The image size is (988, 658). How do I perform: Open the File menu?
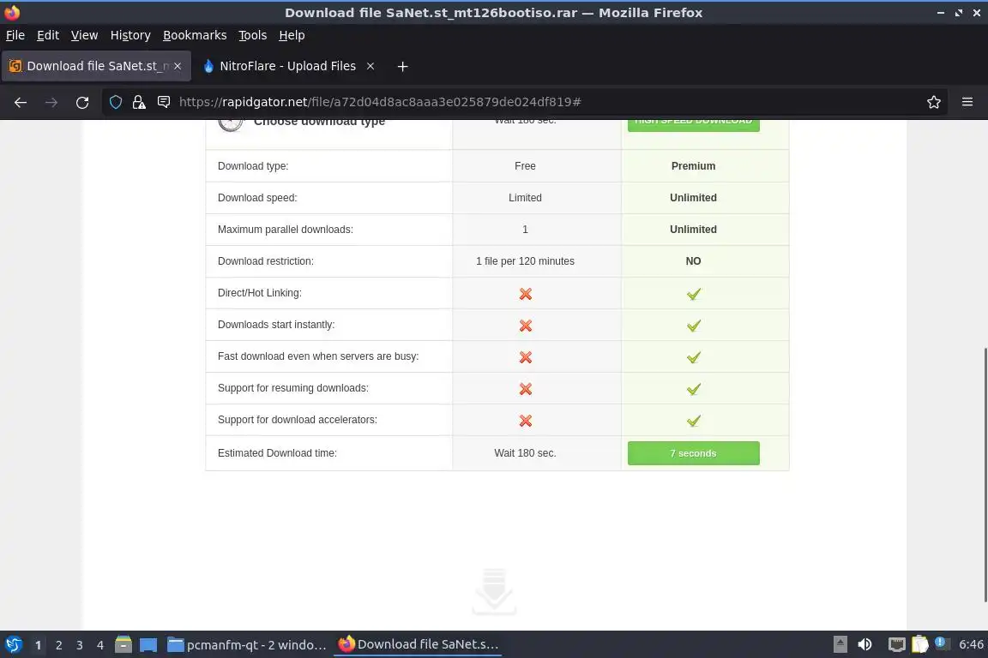15,35
